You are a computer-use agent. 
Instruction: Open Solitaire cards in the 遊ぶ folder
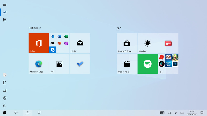[168, 57]
